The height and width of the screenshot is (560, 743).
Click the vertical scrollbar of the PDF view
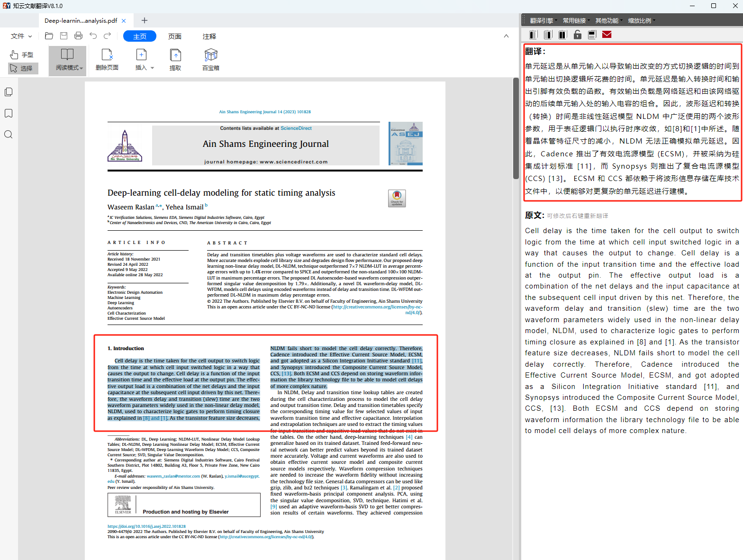pos(516,128)
